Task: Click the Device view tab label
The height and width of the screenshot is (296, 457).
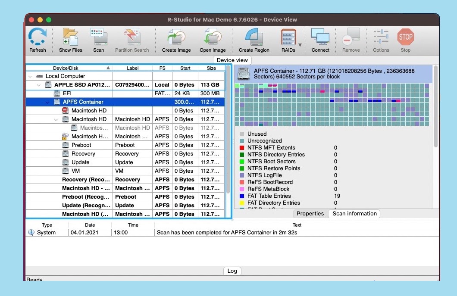Action: click(232, 60)
